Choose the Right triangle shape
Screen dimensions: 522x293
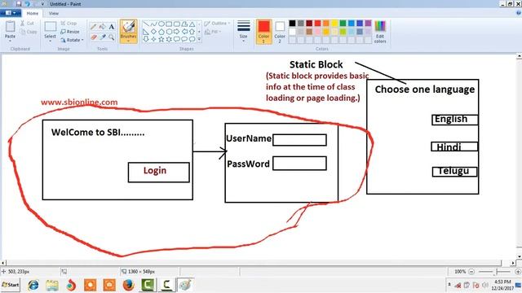pyautogui.click(x=146, y=32)
